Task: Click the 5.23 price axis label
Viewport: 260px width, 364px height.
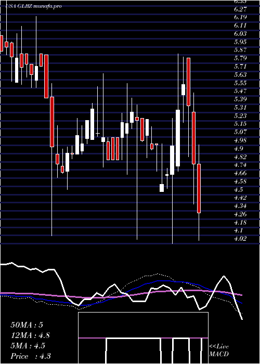Action: point(240,115)
